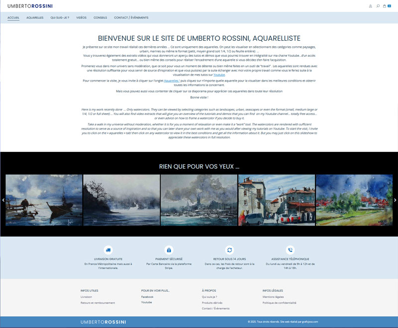Click the 14-day return arrows icon
The image size is (398, 328).
[x=229, y=250]
